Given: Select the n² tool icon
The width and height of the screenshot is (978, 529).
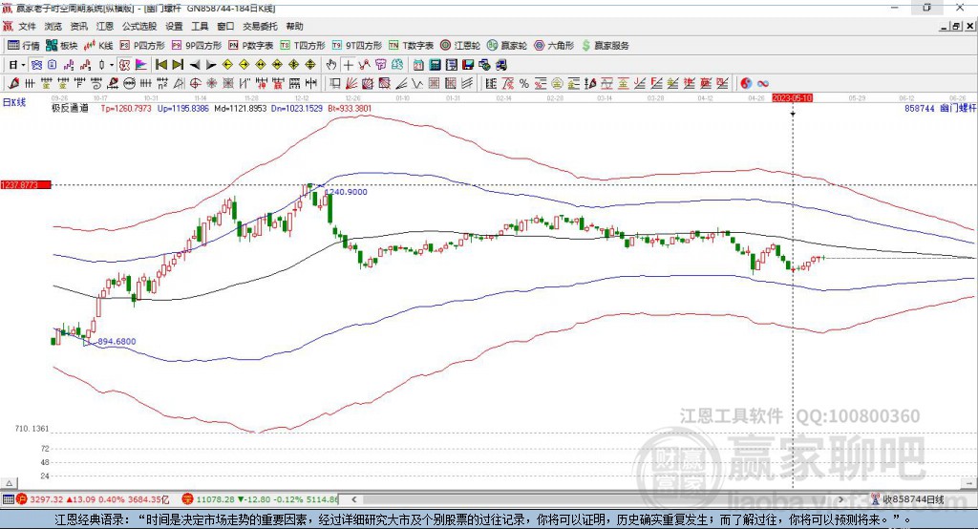Looking at the screenshot, I should 162,83.
